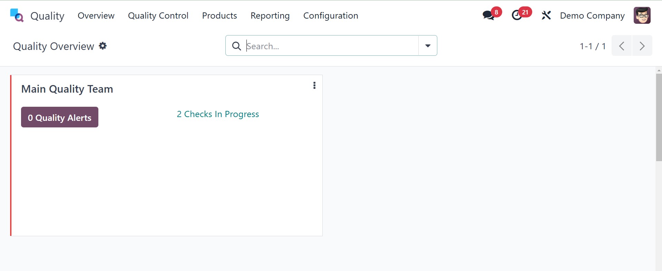The height and width of the screenshot is (271, 662).
Task: Open the Quality Control menu
Action: [x=158, y=15]
